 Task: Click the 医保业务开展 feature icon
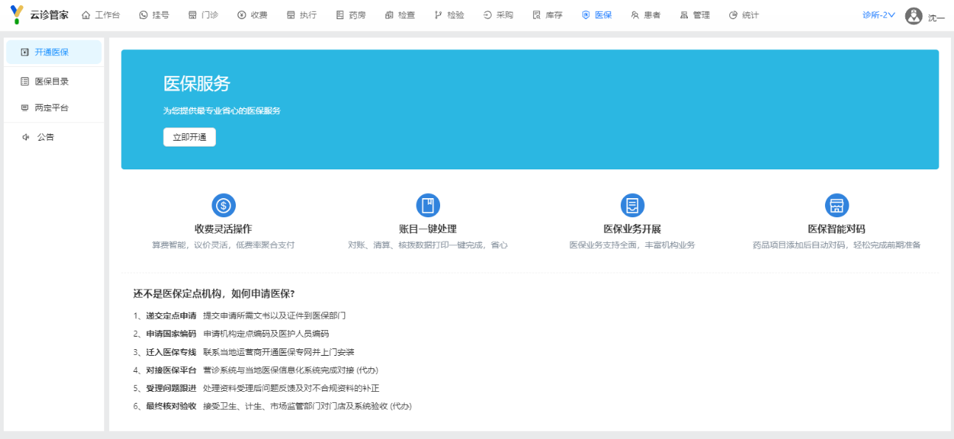click(x=632, y=206)
